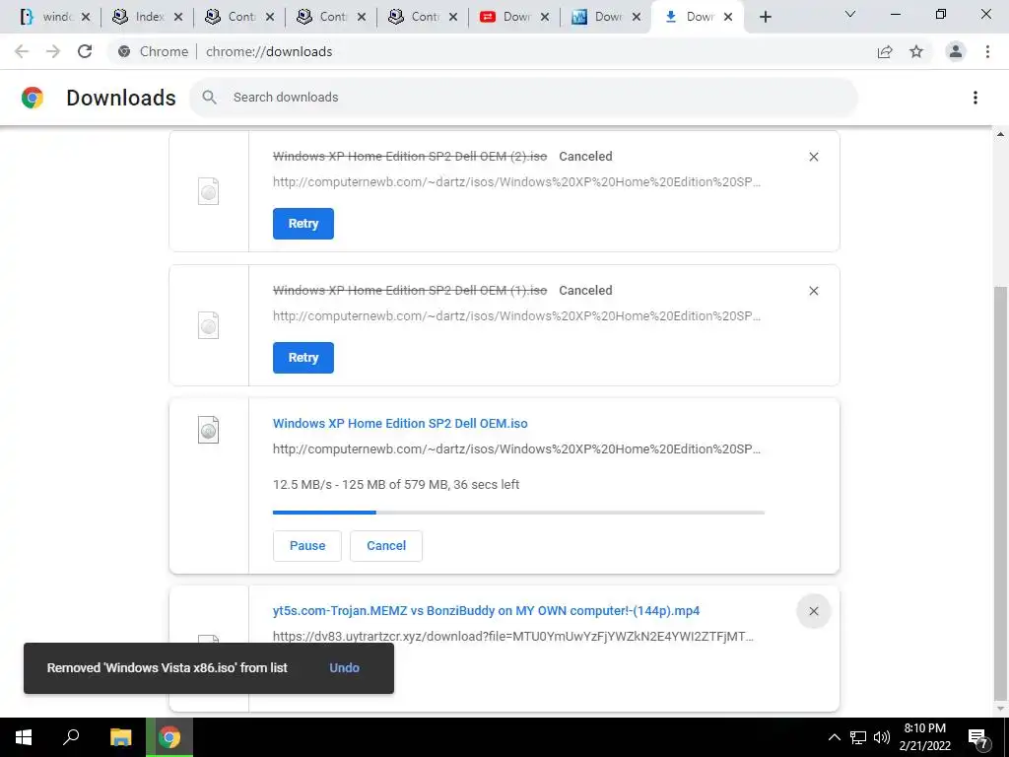
Task: Click the scrollbar up arrow
Action: (1000, 134)
